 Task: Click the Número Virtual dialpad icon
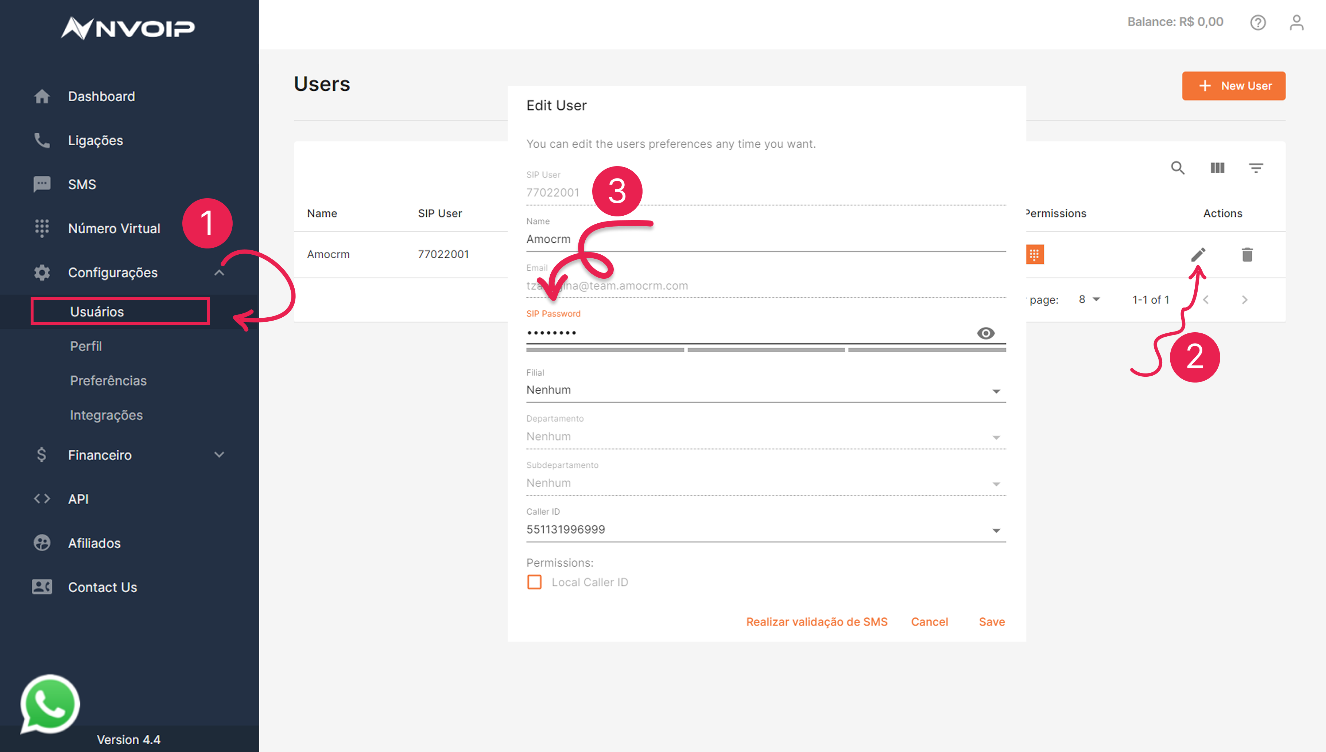point(42,228)
